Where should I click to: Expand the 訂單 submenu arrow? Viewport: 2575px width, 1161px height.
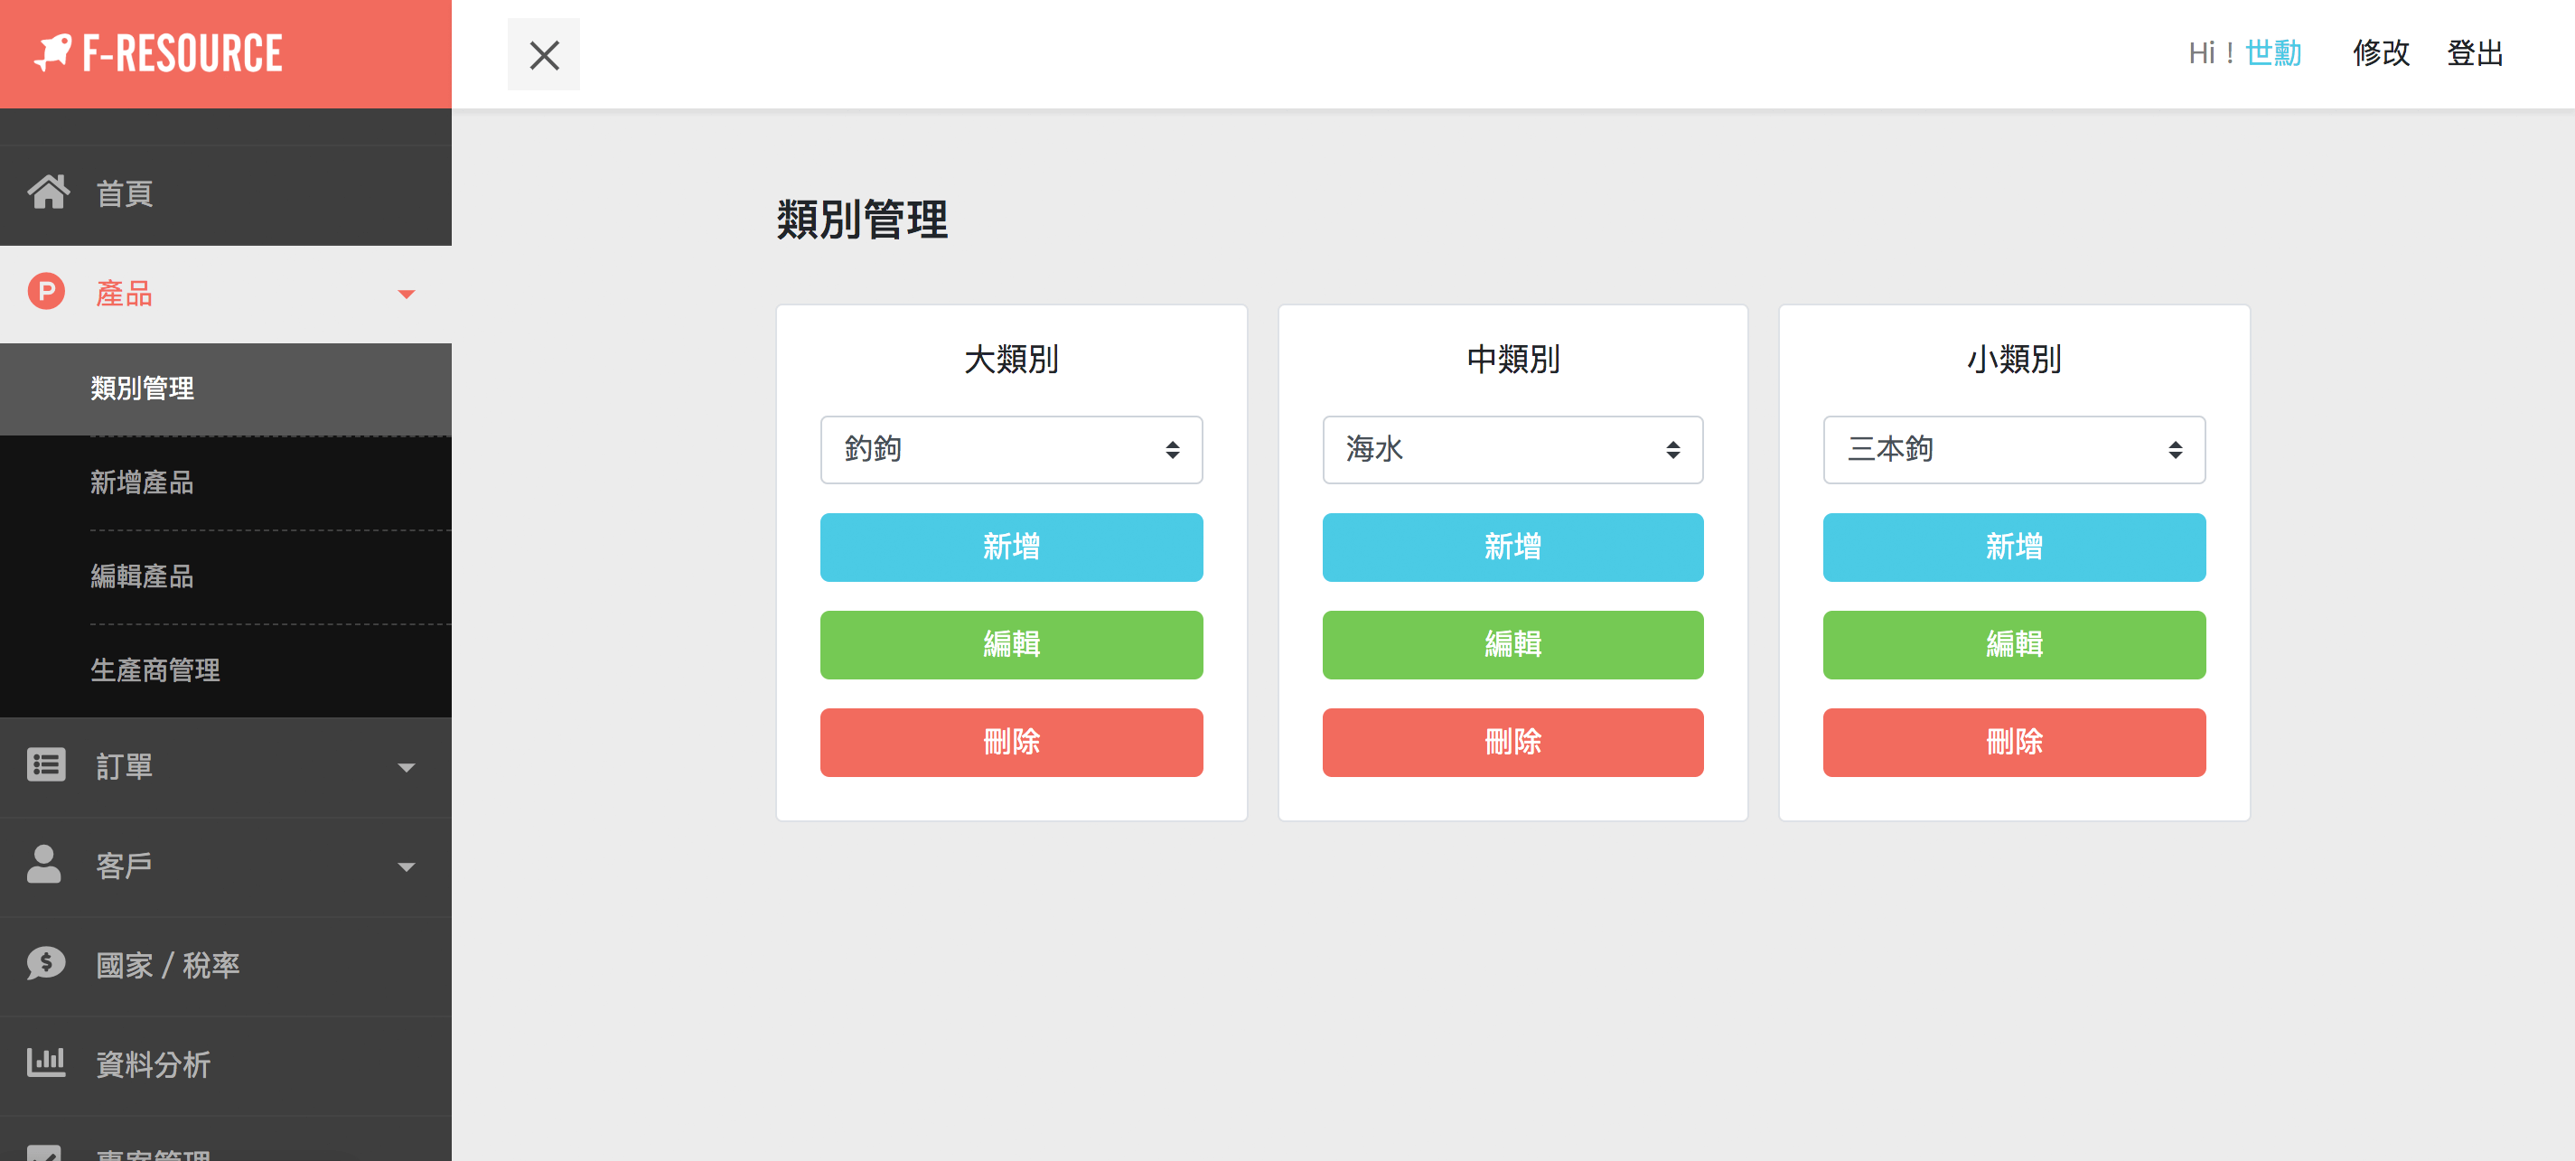[x=406, y=768]
